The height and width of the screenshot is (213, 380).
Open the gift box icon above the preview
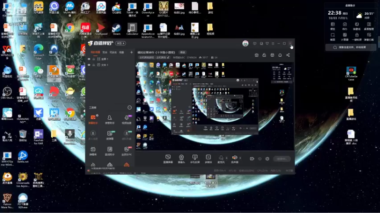[256, 55]
